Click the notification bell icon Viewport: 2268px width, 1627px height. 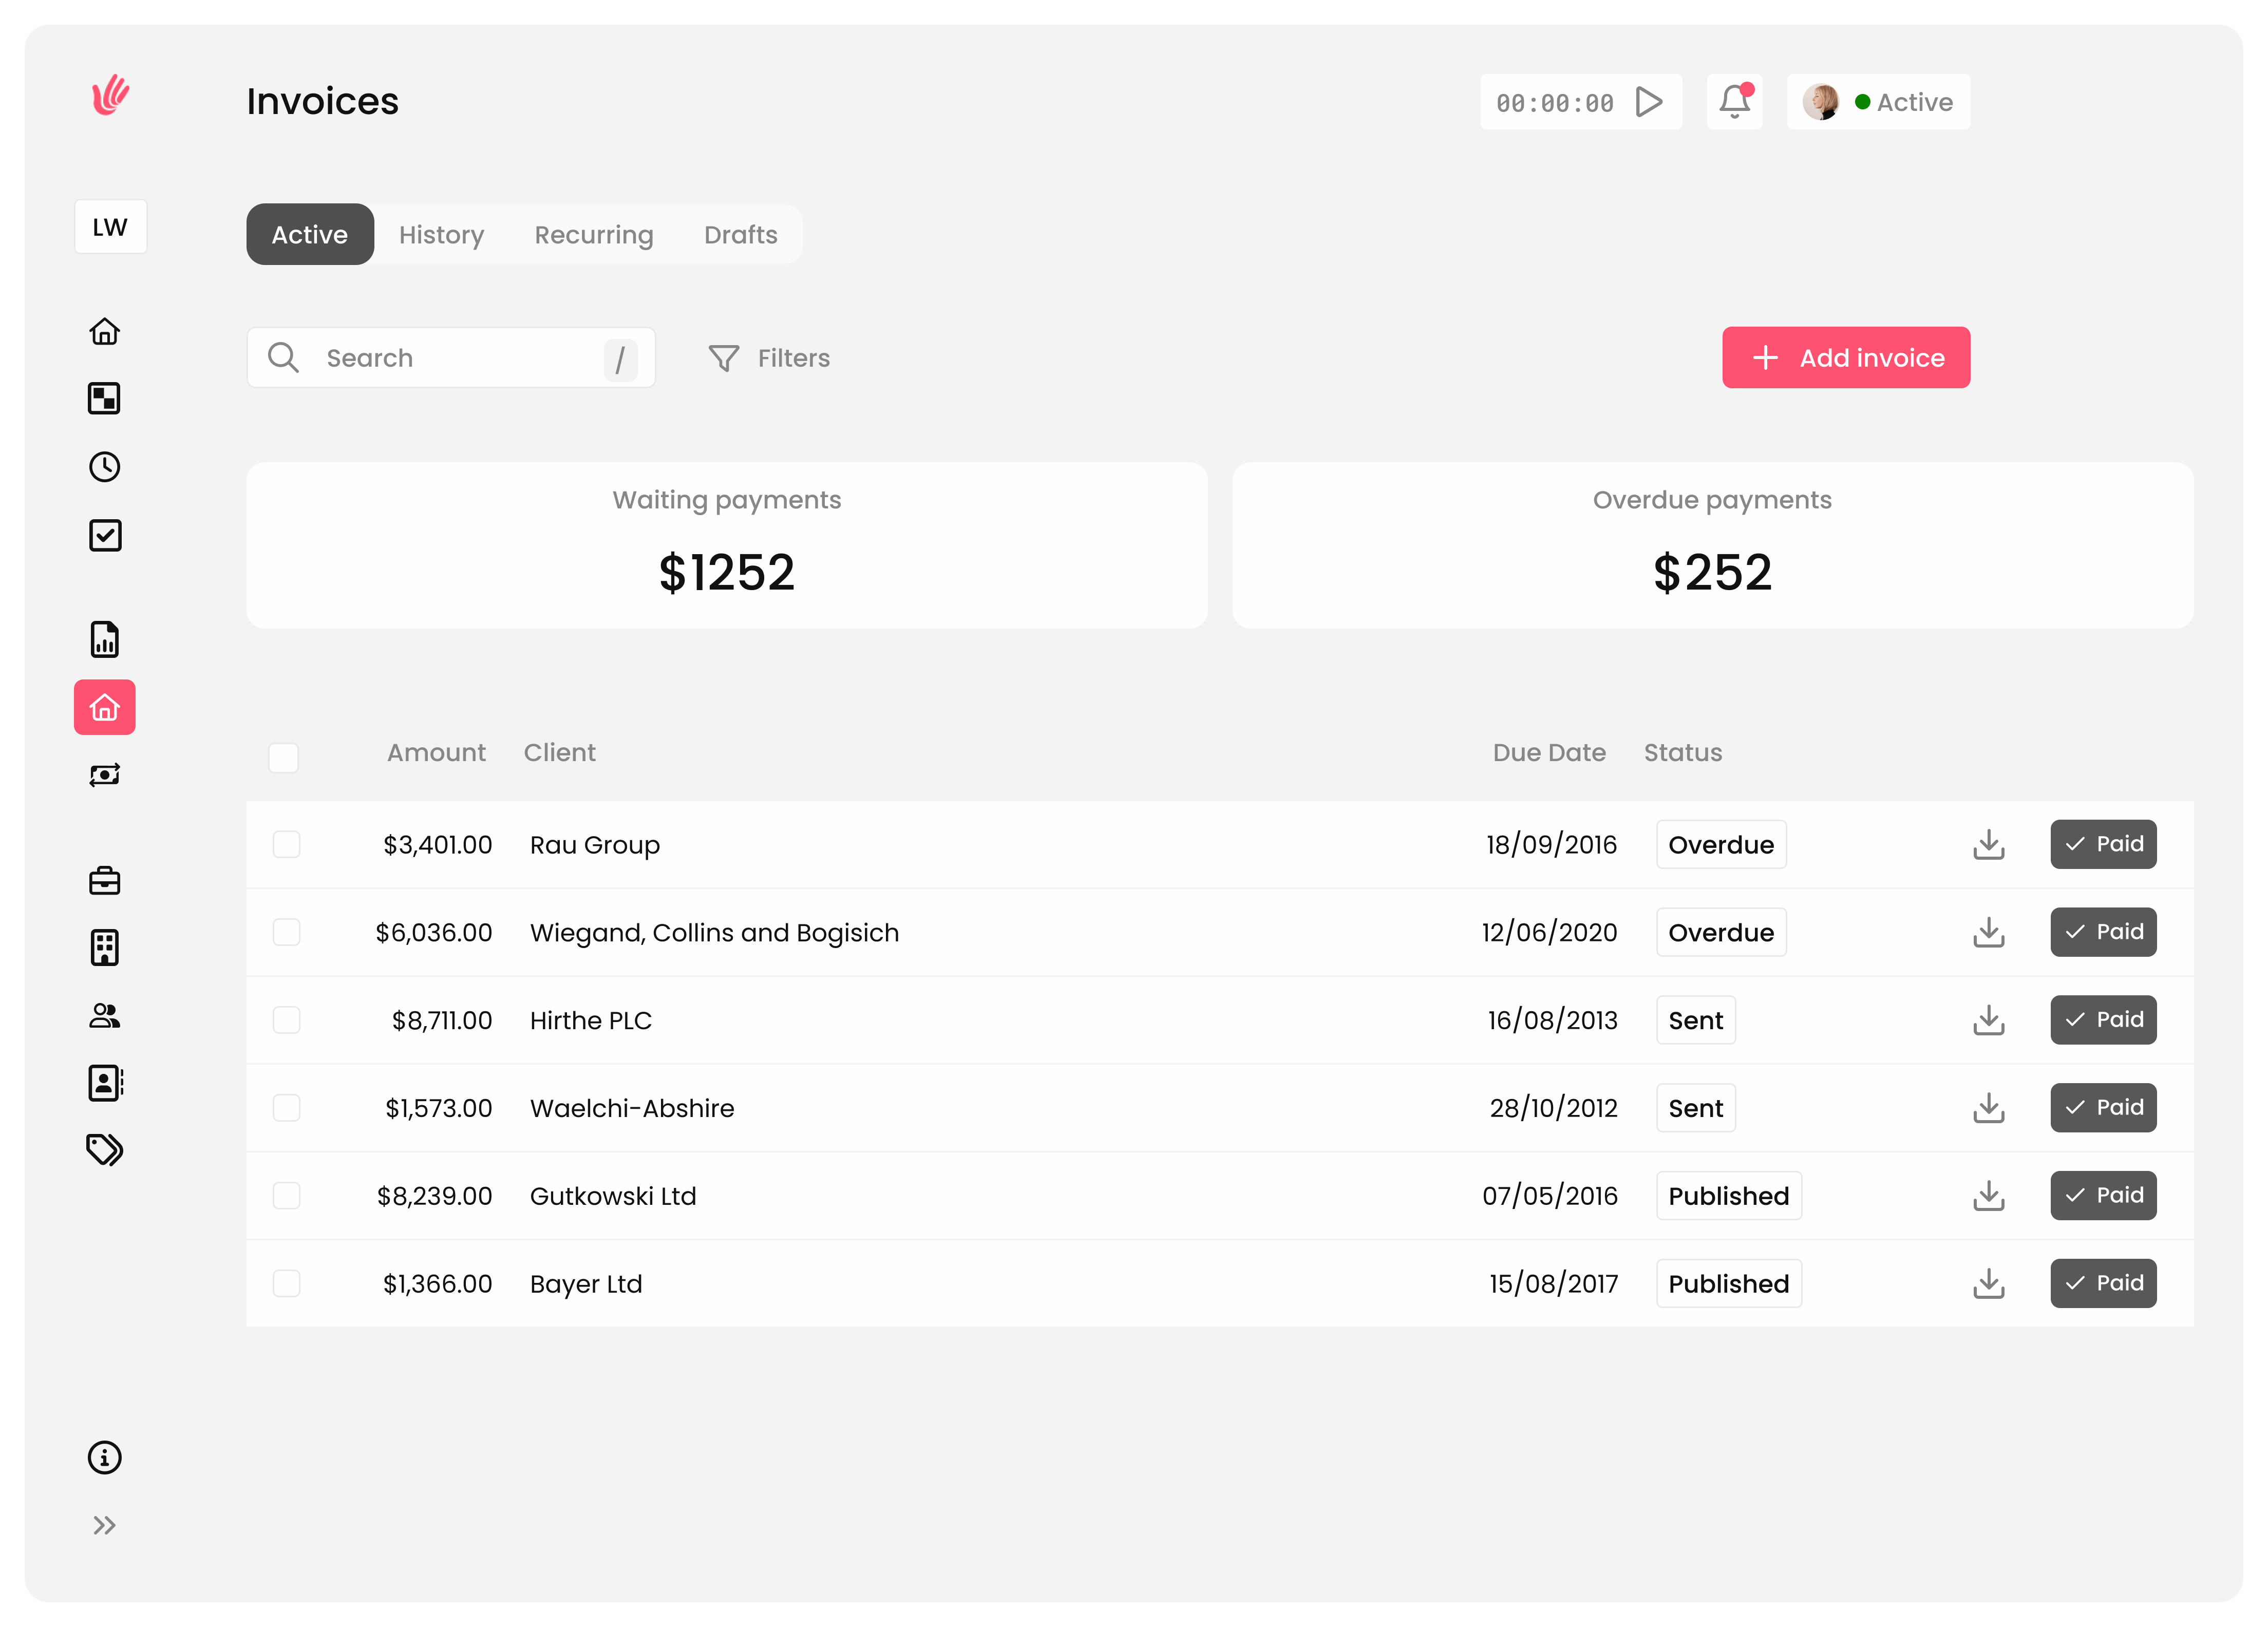pos(1734,101)
